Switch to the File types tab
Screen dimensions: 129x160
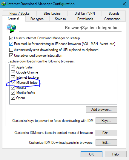[x=37, y=19]
